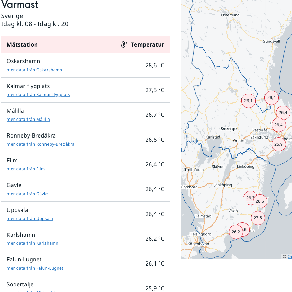The width and height of the screenshot is (292, 292).
Task: Click the thermometer icon beside Temperatur
Action: (124, 44)
